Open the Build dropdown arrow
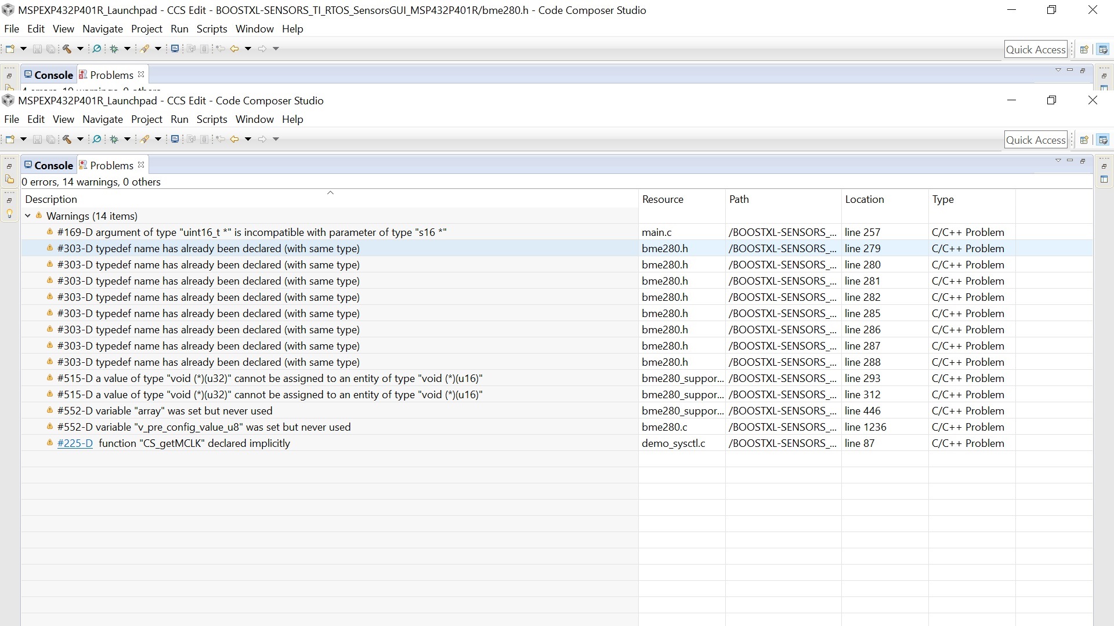The height and width of the screenshot is (626, 1114). [80, 139]
